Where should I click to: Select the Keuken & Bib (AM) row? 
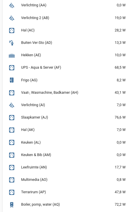point(66,155)
